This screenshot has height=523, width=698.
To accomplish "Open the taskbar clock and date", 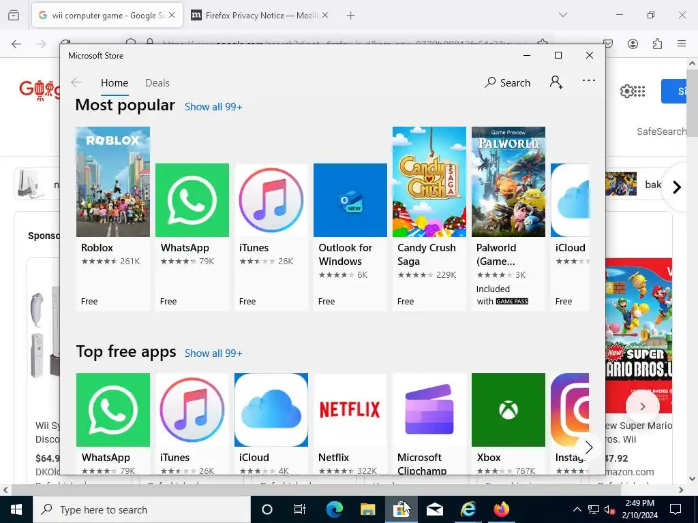I will tap(639, 509).
